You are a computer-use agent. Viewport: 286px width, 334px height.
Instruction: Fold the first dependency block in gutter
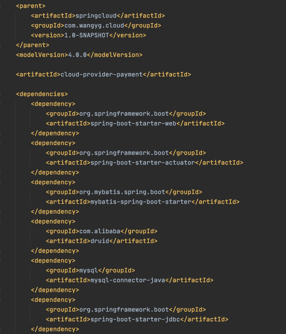click(1, 104)
